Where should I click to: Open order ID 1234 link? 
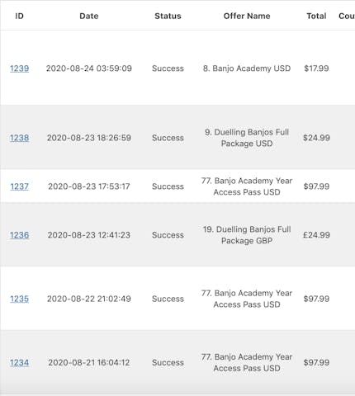19,363
